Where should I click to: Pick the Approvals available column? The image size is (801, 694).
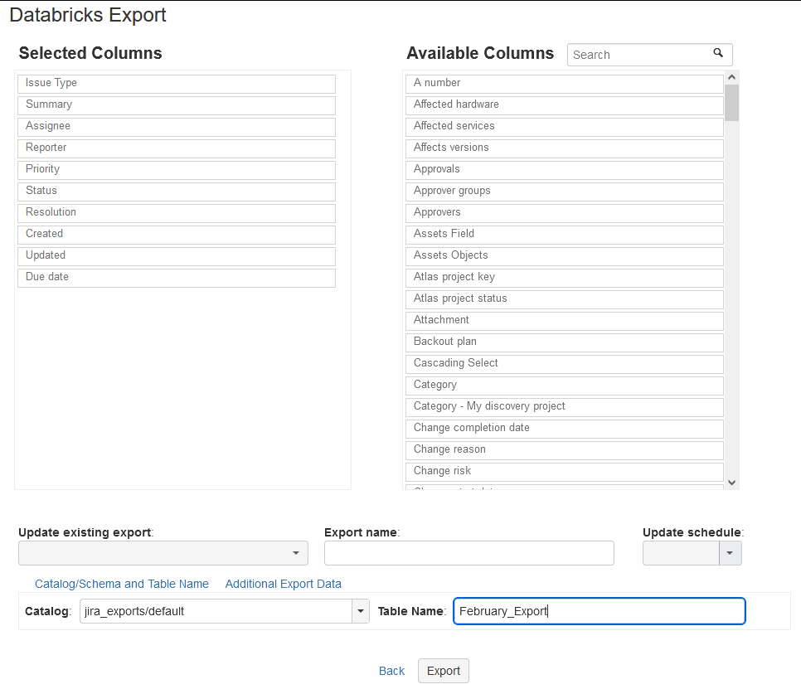(565, 170)
